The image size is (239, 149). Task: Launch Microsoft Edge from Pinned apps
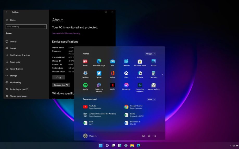coord(99,63)
